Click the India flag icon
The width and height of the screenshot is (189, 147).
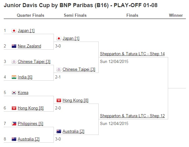tap(14, 77)
